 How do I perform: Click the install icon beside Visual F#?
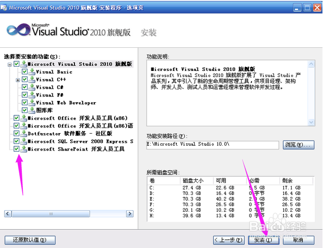coord(32,95)
